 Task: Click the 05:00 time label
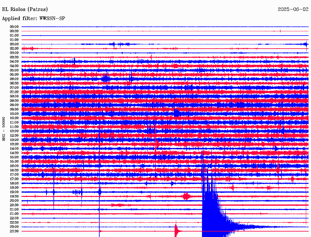(14, 70)
